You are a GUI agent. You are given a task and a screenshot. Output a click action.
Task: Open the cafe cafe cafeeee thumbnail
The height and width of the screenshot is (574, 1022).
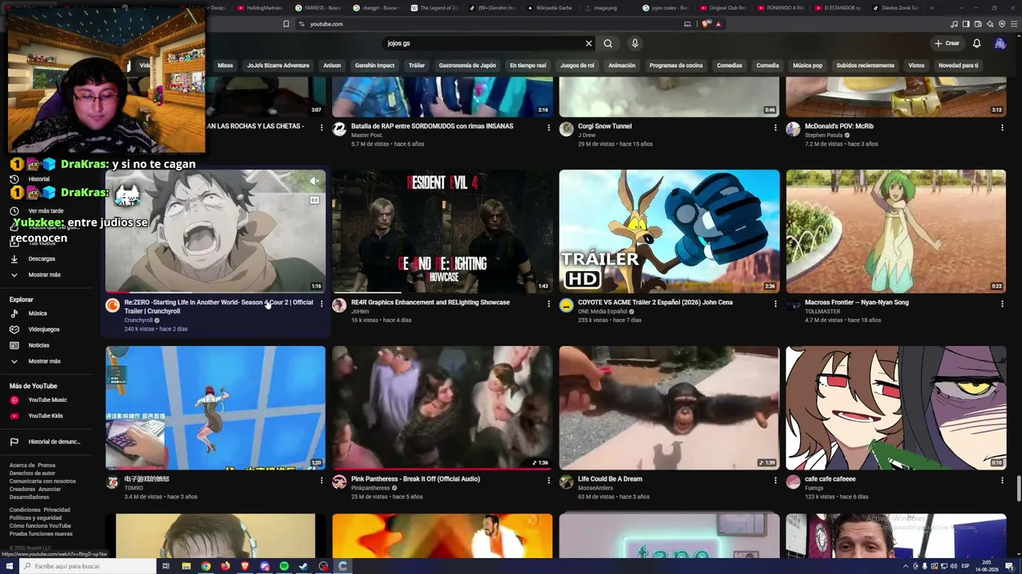pos(896,407)
